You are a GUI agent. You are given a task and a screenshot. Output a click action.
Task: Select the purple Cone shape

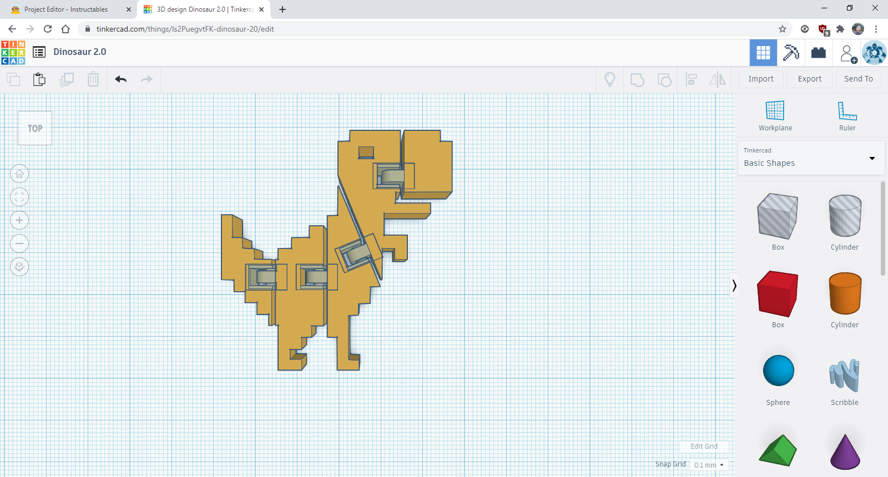845,452
